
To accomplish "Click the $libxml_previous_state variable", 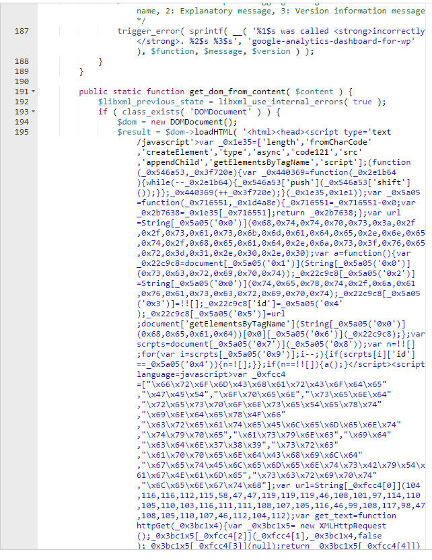I will (151, 102).
